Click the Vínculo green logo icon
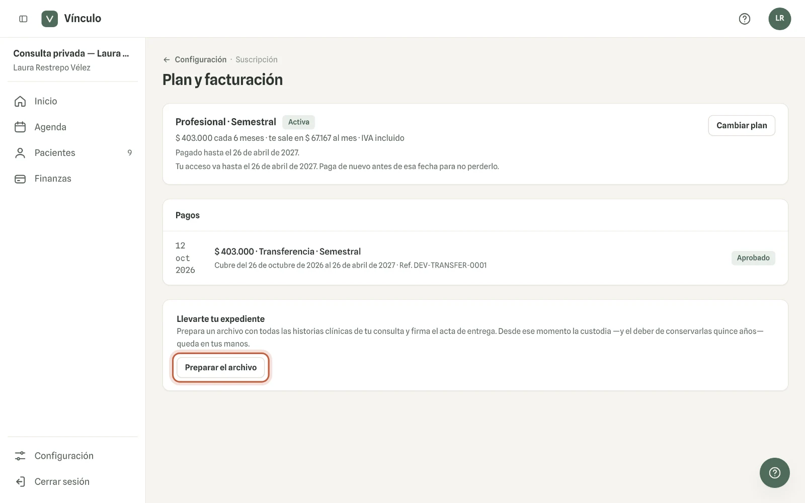This screenshot has height=503, width=805. (x=49, y=19)
